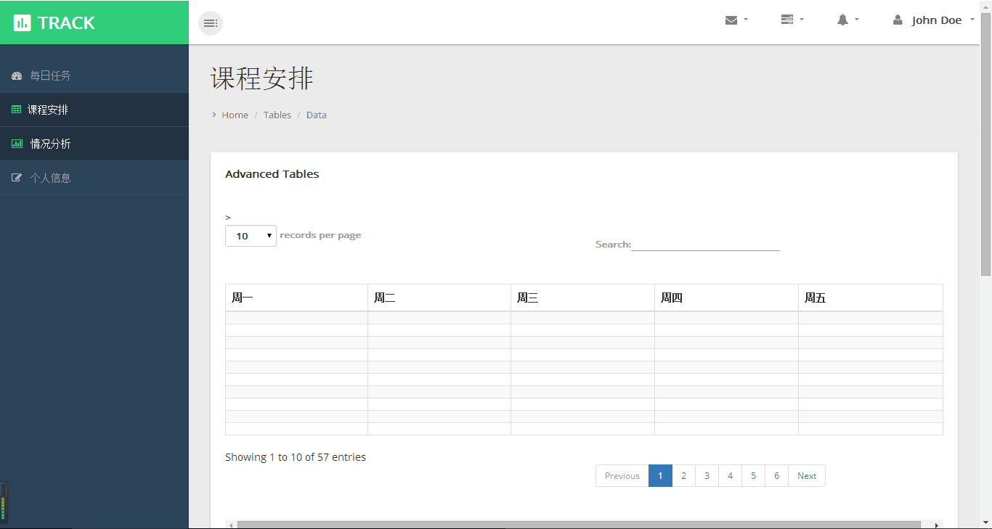
Task: Click the Advanced Tables panel title
Action: 272,174
